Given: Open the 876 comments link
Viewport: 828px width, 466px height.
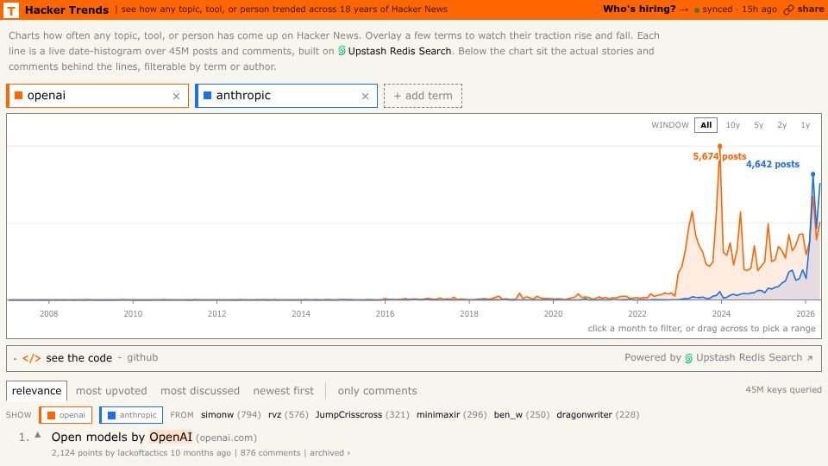Looking at the screenshot, I should pos(270,453).
